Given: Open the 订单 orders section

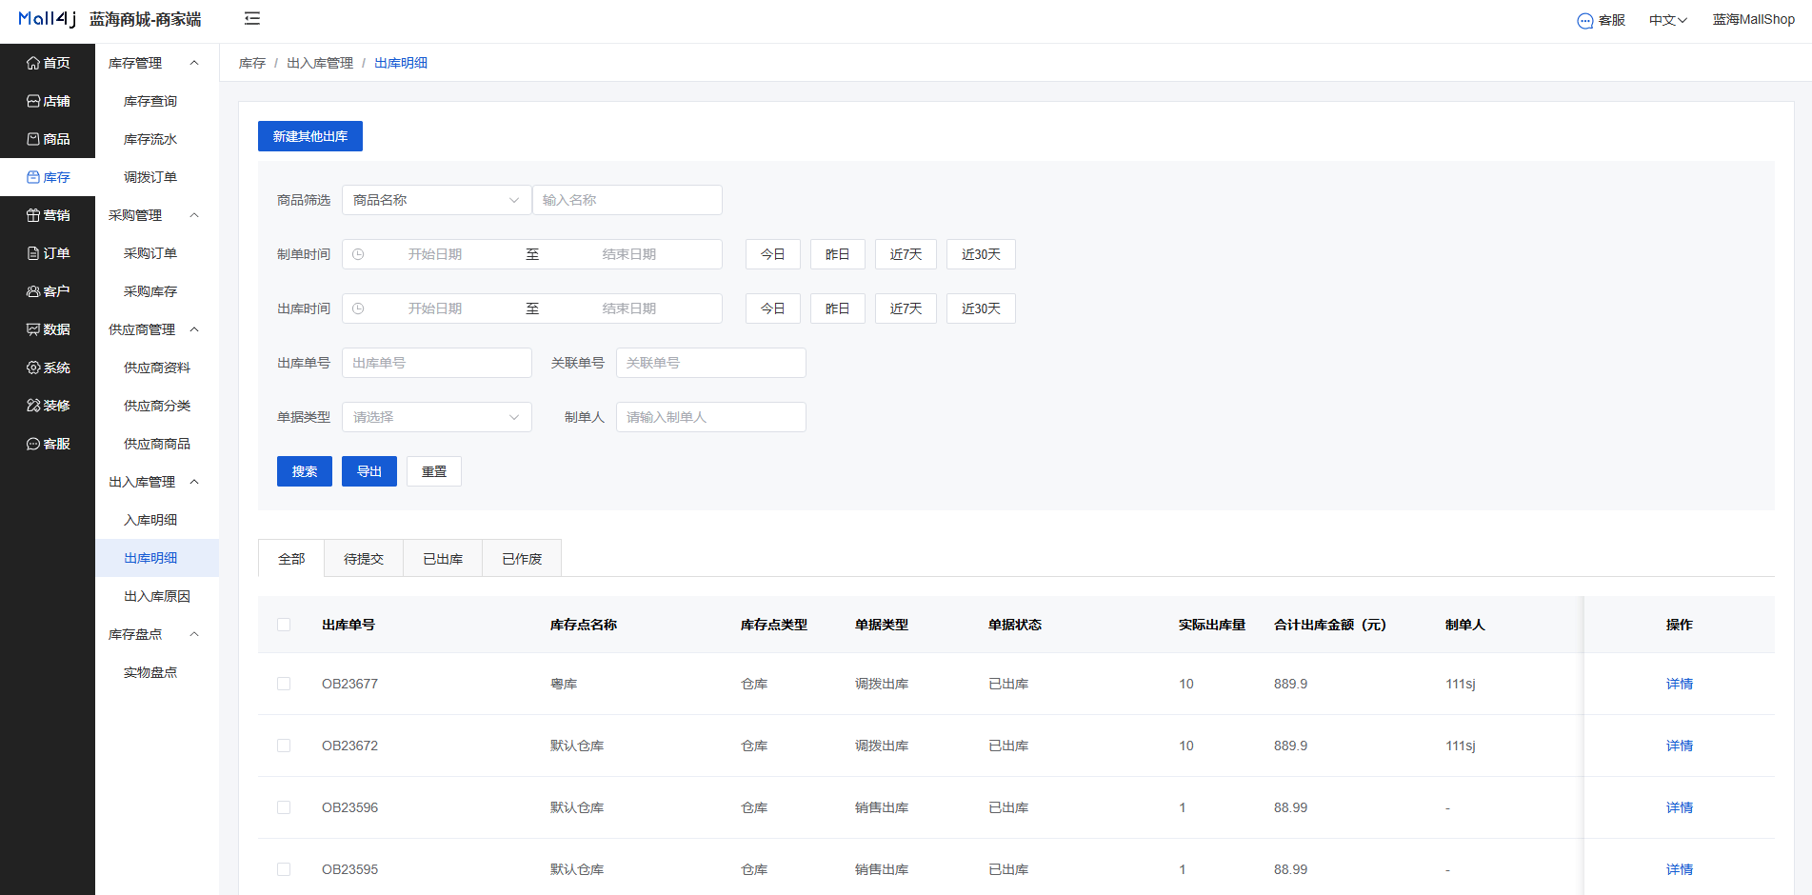Looking at the screenshot, I should click(x=48, y=253).
